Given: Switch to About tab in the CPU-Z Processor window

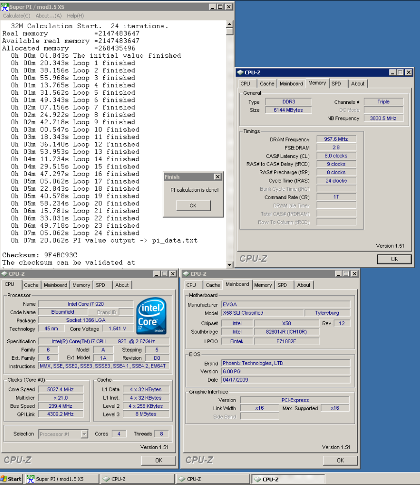Looking at the screenshot, I should point(122,285).
